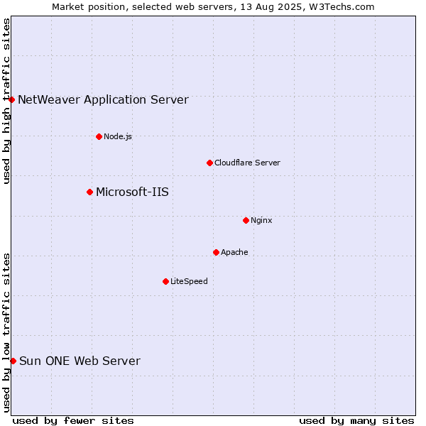Select the Cloudflare Server data marker
The width and height of the screenshot is (426, 426).
(x=209, y=163)
